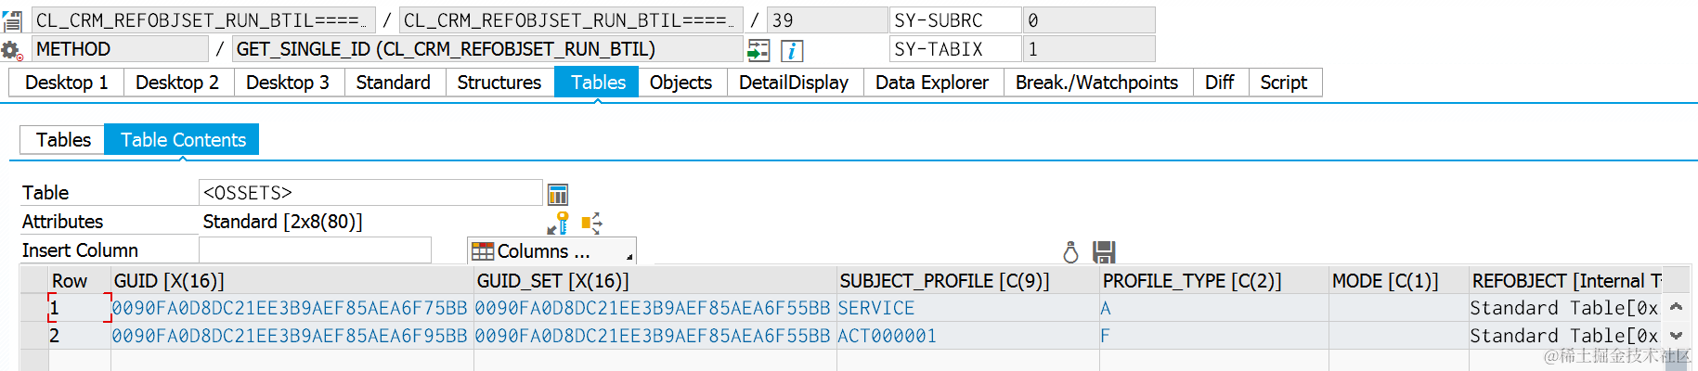Click the Row column header

click(x=79, y=281)
